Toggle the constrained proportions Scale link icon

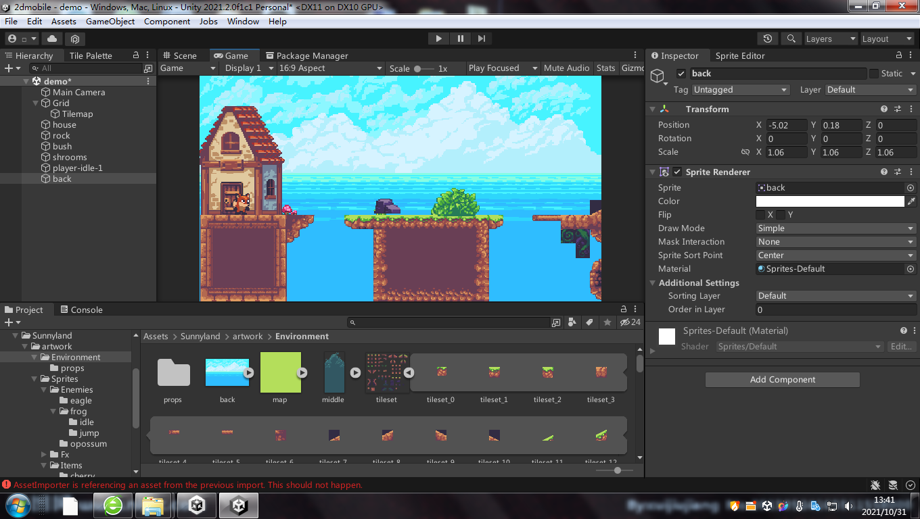click(745, 152)
